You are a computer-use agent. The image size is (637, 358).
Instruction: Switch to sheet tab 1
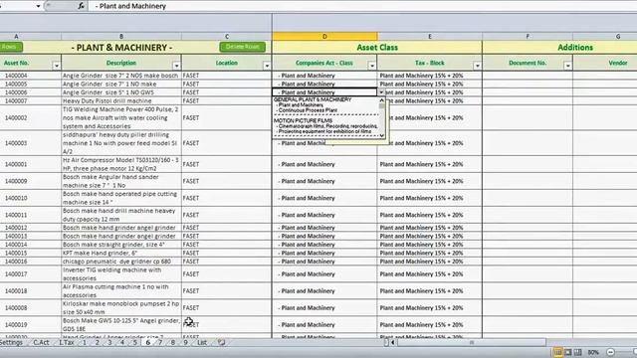(x=85, y=342)
